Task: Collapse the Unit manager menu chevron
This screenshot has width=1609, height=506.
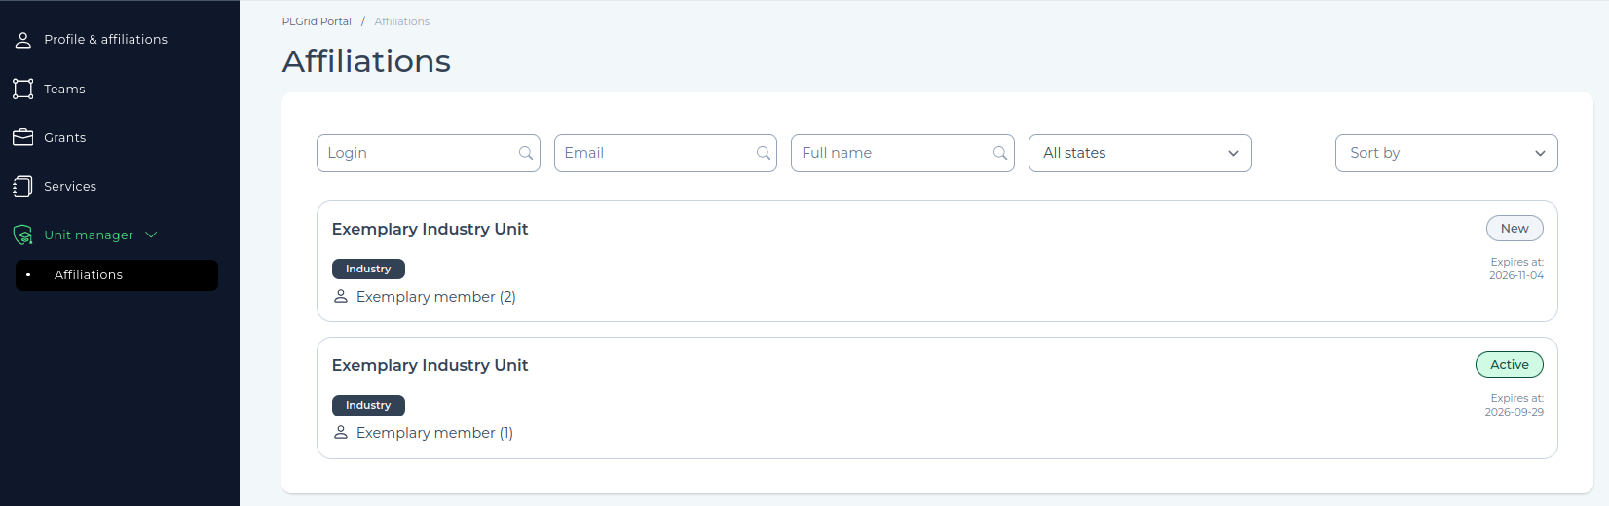Action: (x=151, y=235)
